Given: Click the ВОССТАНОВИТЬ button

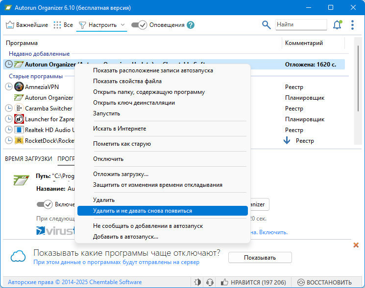Looking at the screenshot, I should click(324, 283).
